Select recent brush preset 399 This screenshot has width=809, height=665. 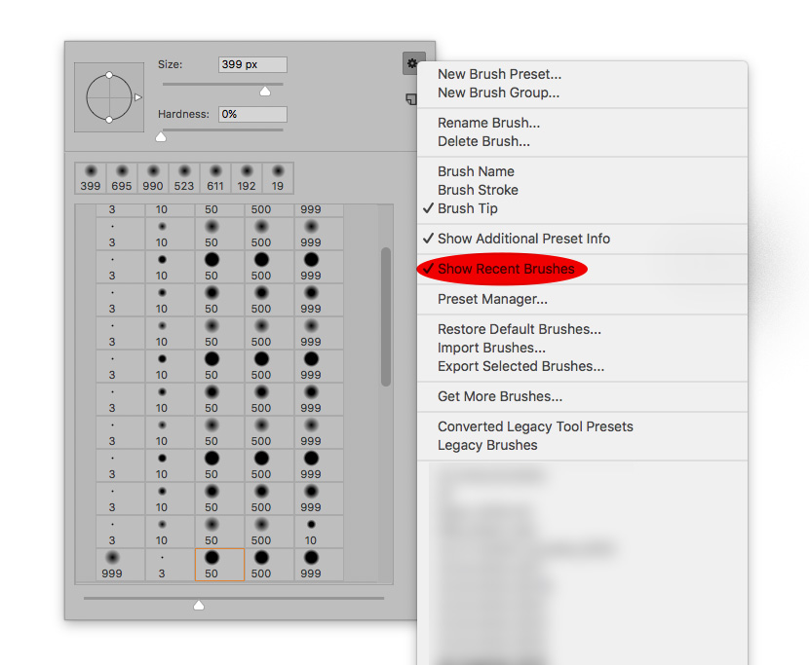pyautogui.click(x=91, y=177)
